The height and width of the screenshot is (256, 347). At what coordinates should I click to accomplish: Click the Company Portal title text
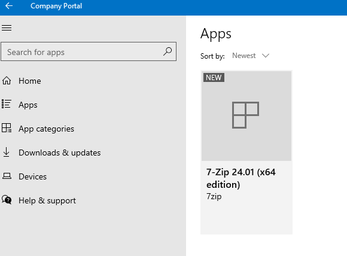(x=56, y=6)
